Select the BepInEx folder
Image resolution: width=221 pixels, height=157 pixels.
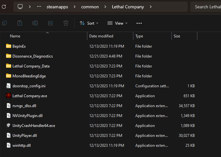pos(19,46)
